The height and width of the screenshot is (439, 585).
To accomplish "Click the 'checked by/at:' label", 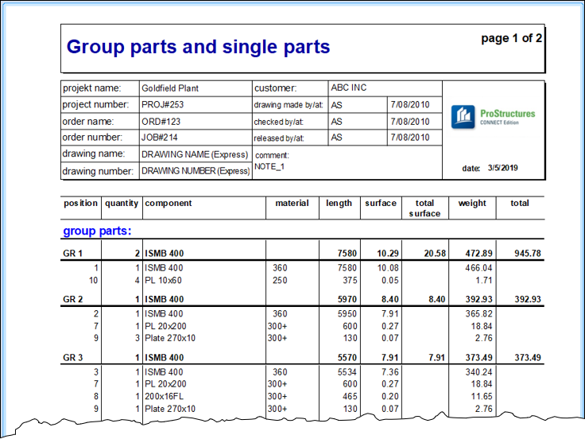I will [279, 122].
